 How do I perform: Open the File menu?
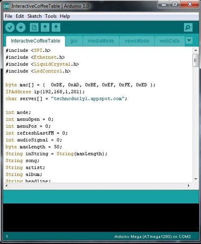coord(8,16)
